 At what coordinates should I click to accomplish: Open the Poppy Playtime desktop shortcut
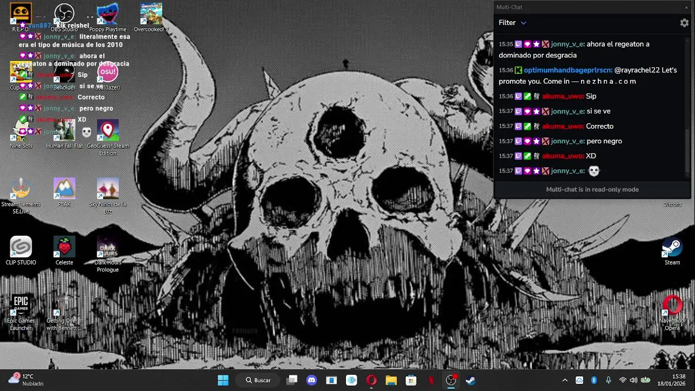pos(108,17)
